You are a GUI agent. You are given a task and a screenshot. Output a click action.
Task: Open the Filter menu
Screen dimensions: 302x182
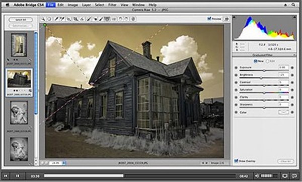(x=112, y=5)
